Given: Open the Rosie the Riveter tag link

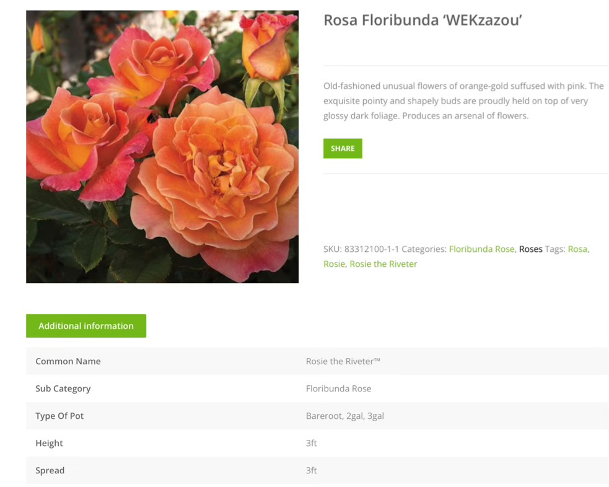Looking at the screenshot, I should tap(383, 264).
